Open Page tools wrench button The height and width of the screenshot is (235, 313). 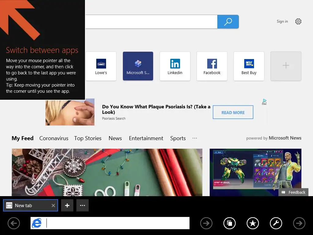click(x=276, y=223)
